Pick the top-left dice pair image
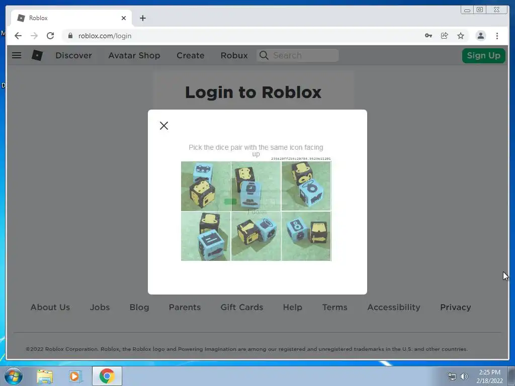515x386 pixels. click(x=206, y=186)
